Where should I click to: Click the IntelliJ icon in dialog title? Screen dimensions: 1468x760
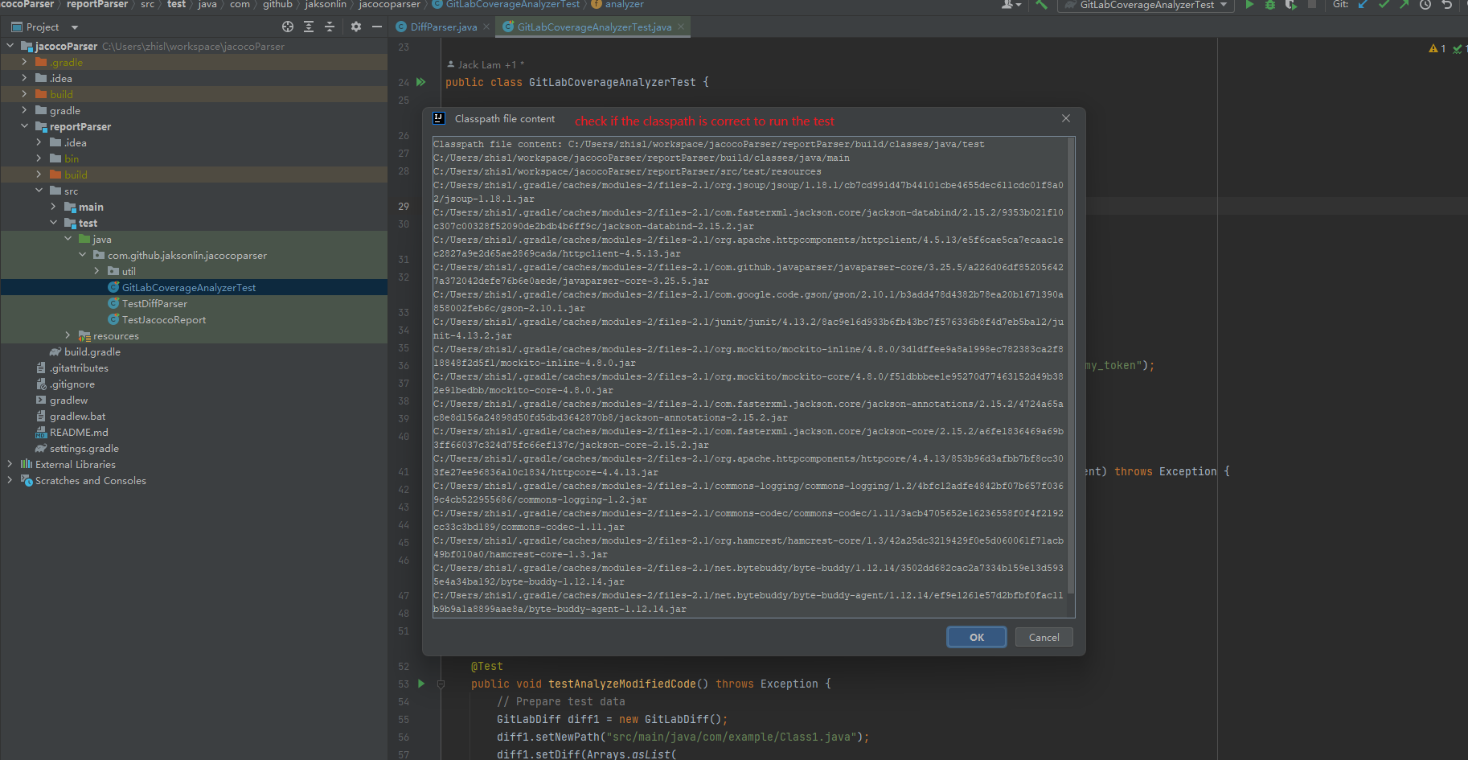coord(438,118)
